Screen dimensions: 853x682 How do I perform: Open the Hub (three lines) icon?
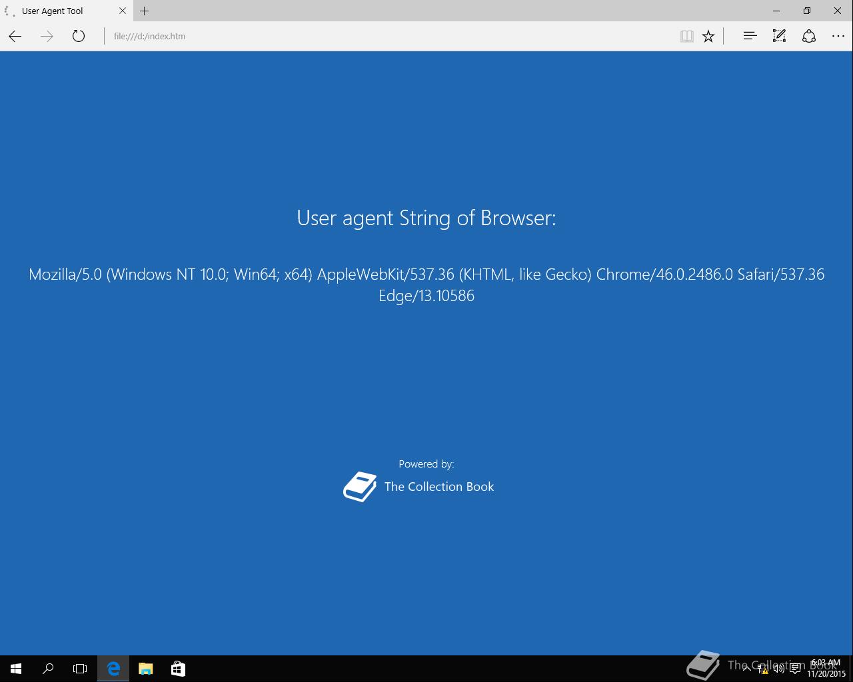coord(750,36)
